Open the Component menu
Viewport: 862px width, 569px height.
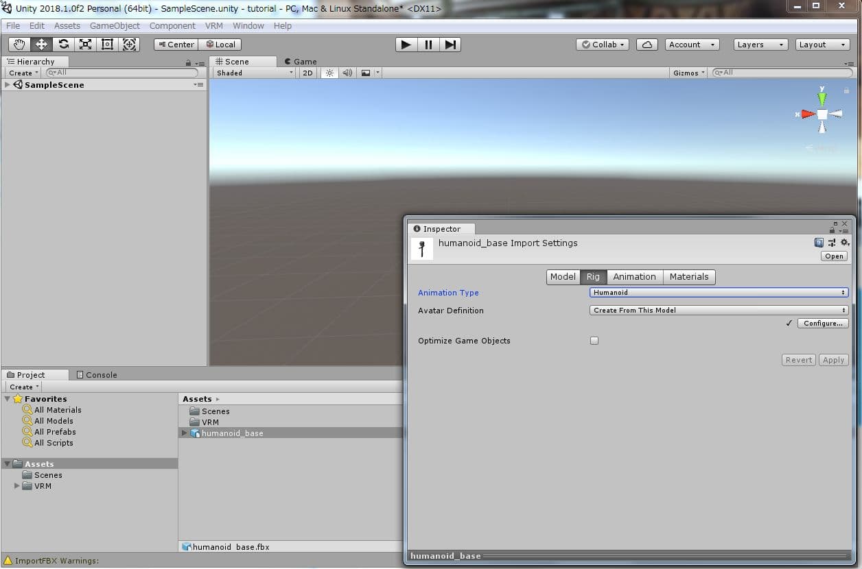172,25
